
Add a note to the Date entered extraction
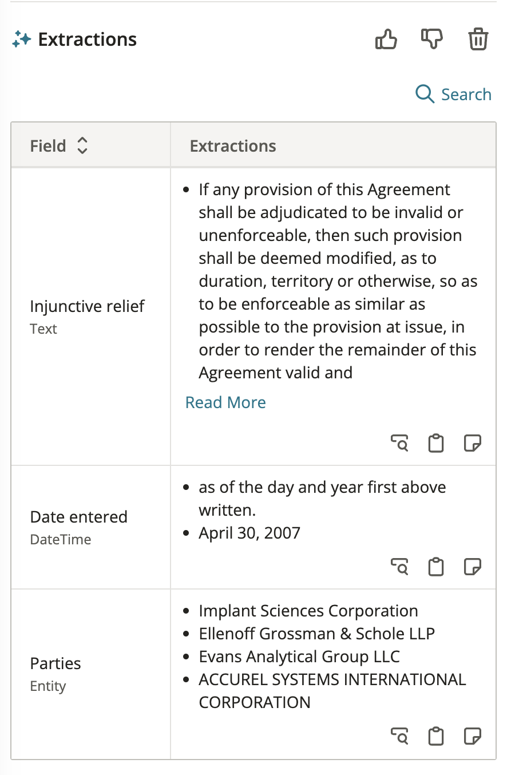[x=472, y=567]
